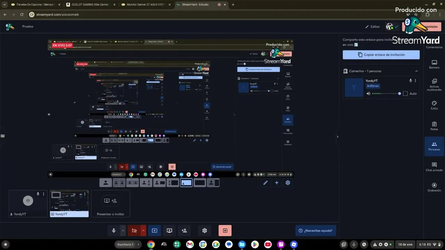Open the Estilo sidebar tab

pos(434,106)
